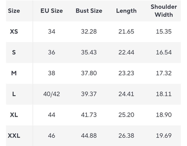Image resolution: width=187 pixels, height=146 pixels.
Task: Click length value 23.23
Action: pyautogui.click(x=126, y=73)
